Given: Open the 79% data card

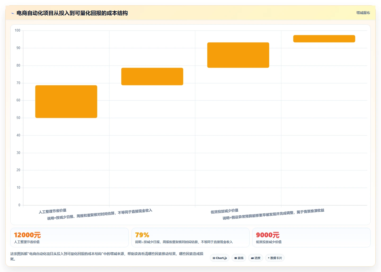Looking at the screenshot, I should [x=190, y=238].
